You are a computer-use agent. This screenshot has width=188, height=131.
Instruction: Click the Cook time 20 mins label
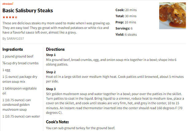[126, 10]
